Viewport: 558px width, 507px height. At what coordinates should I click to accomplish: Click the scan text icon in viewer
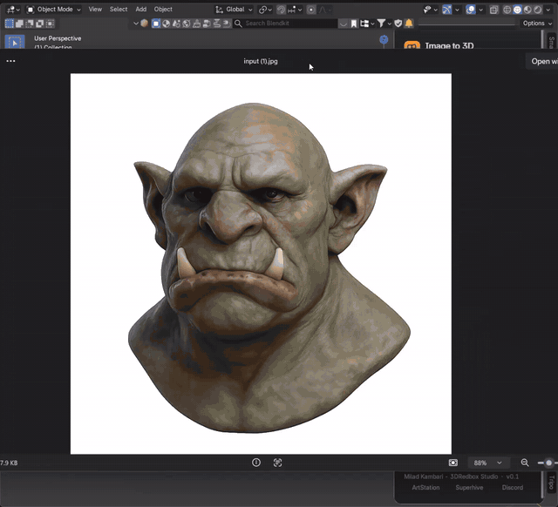pyautogui.click(x=277, y=463)
